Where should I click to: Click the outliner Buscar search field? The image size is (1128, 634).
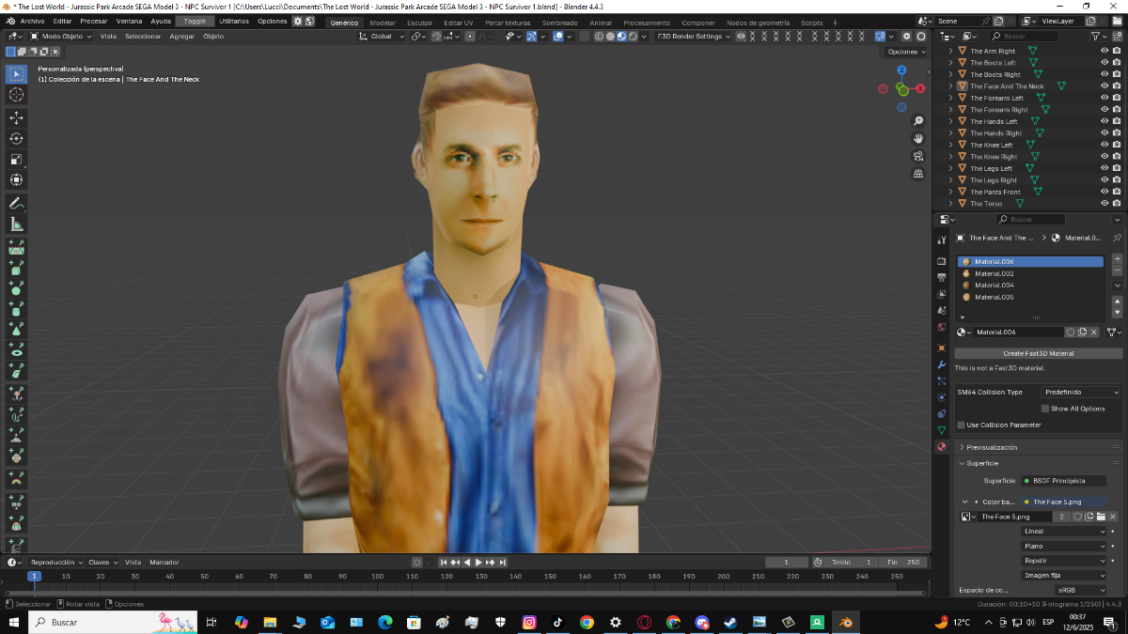pyautogui.click(x=1025, y=36)
